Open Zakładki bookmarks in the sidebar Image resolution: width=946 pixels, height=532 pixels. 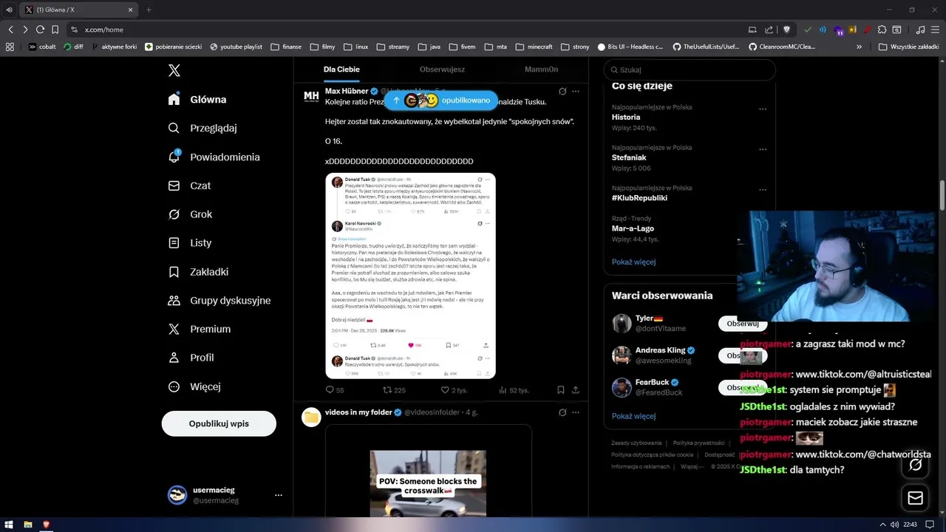[198, 272]
